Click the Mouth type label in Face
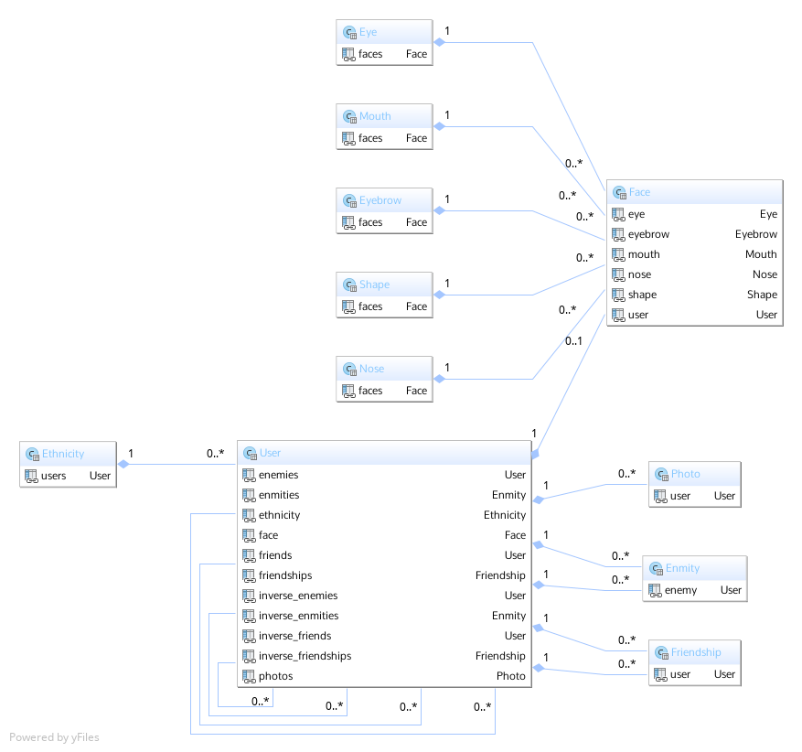This screenshot has width=802, height=752. click(x=761, y=254)
